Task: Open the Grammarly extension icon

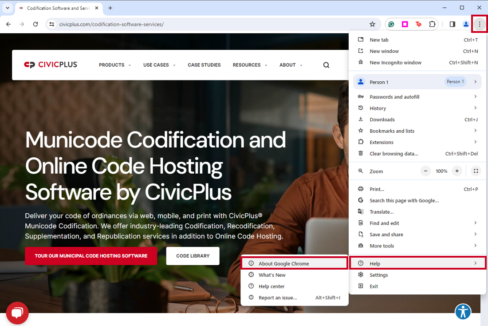Action: (391, 24)
